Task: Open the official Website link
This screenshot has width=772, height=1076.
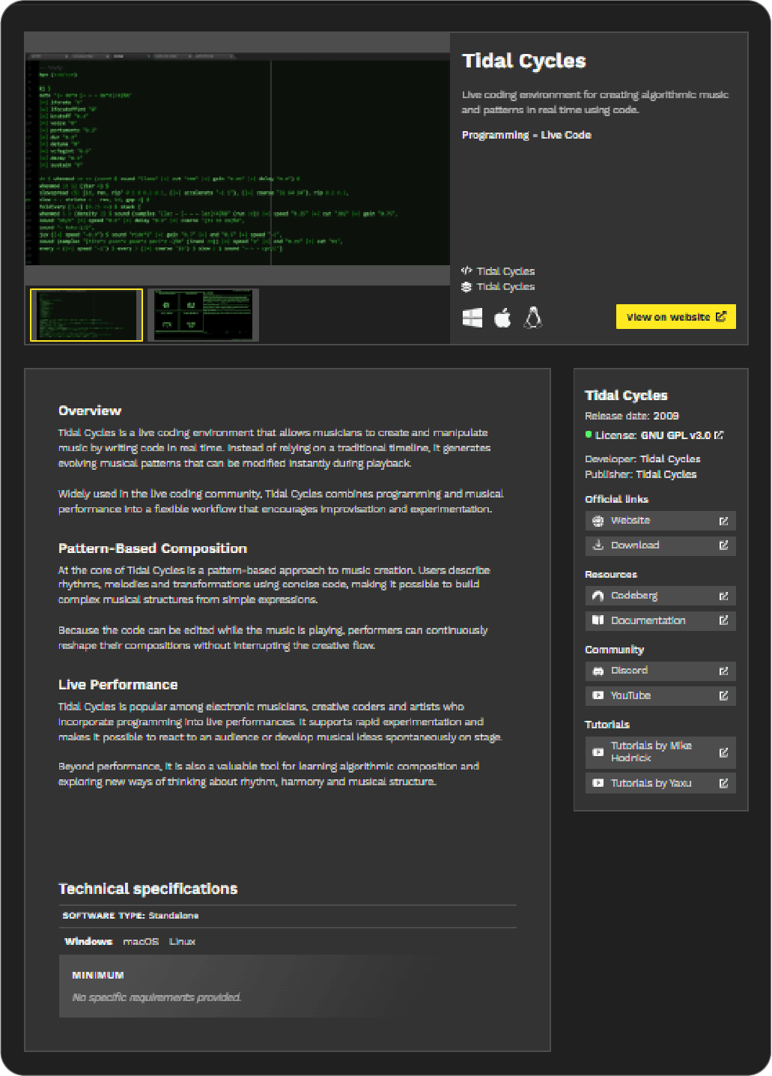Action: pyautogui.click(x=660, y=521)
